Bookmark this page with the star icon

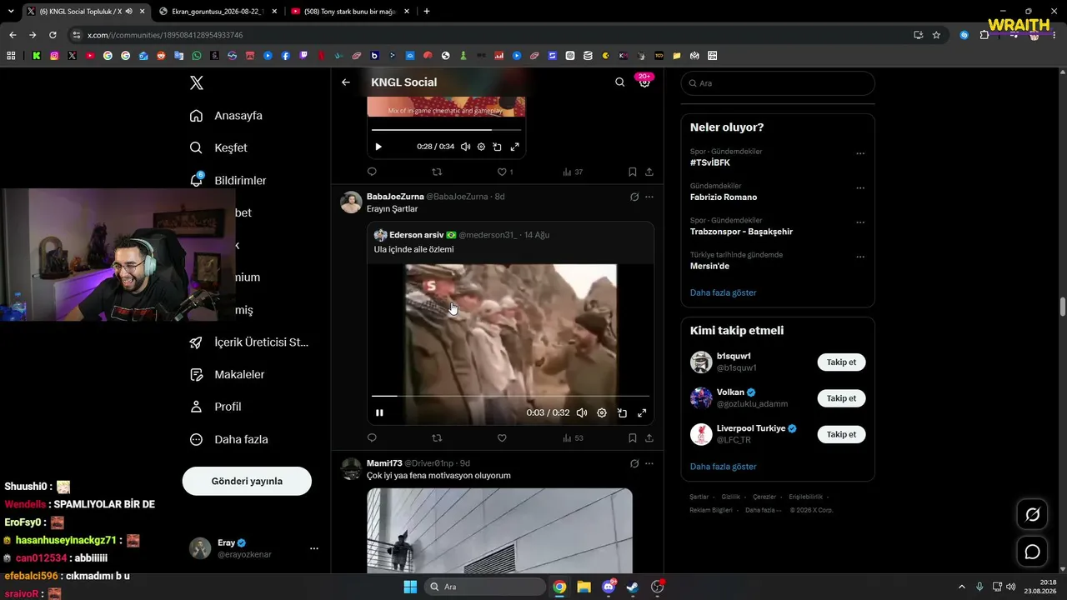(x=936, y=35)
